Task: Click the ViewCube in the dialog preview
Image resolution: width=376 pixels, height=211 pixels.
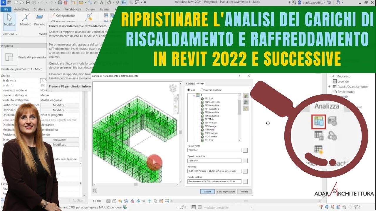Action: [x=173, y=88]
